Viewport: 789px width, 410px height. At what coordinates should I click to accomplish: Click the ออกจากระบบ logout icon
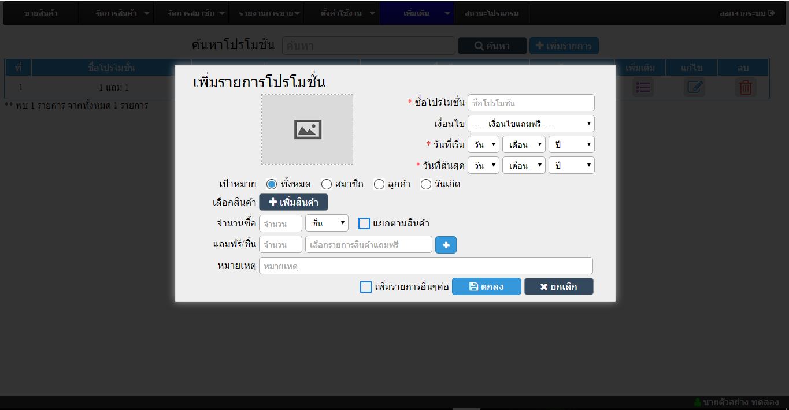point(772,13)
